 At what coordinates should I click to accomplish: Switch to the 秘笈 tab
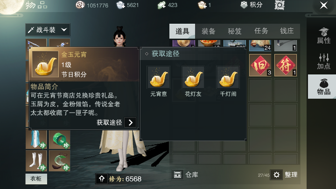click(x=235, y=31)
